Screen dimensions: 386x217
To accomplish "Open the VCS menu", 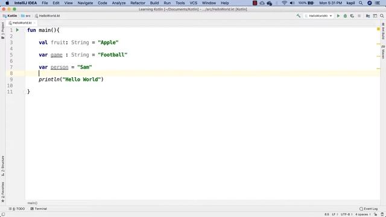I will 193,3.
